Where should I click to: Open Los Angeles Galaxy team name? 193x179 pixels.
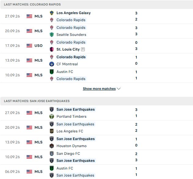click(x=74, y=13)
